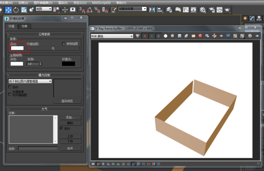Open the black 环境光 swatch
This screenshot has width=264, height=171.
[69, 64]
